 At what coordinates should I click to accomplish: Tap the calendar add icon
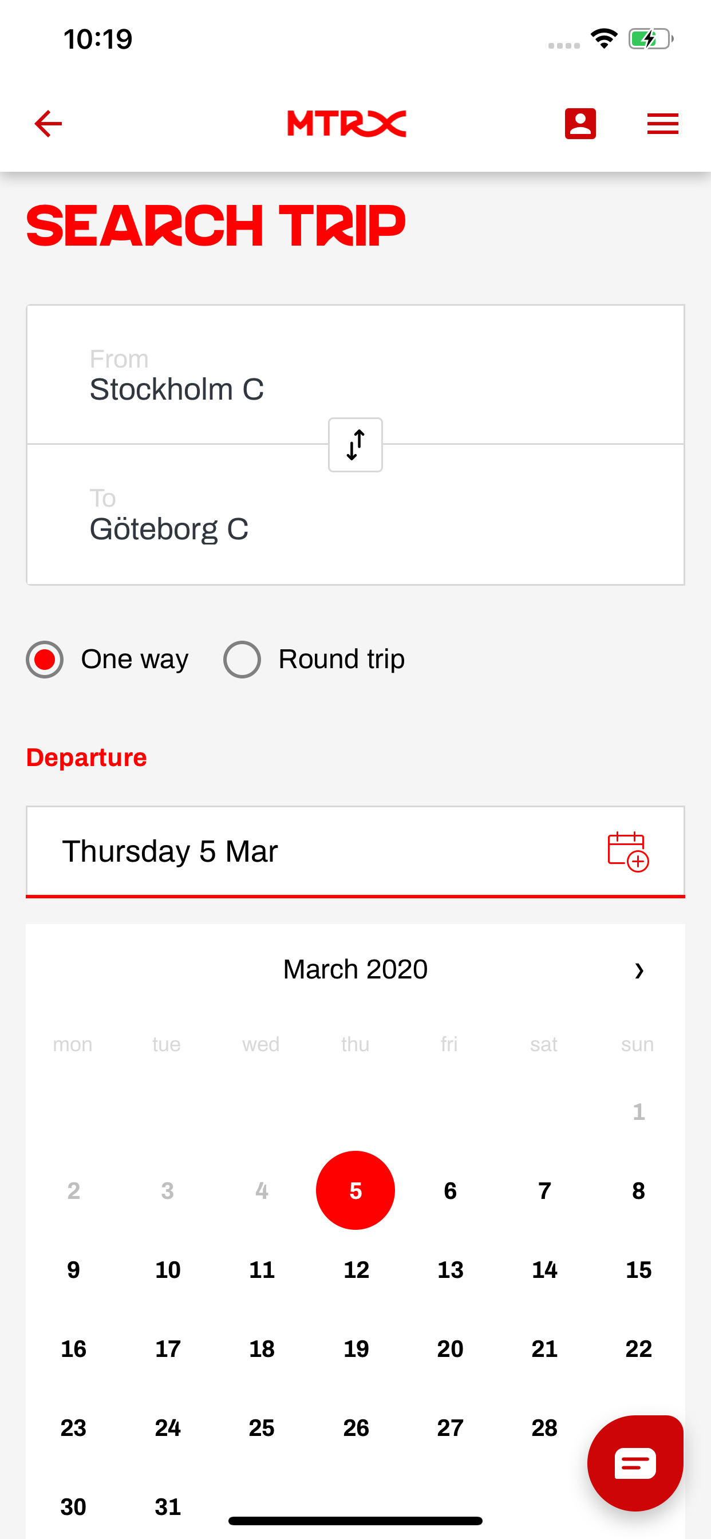pyautogui.click(x=627, y=851)
